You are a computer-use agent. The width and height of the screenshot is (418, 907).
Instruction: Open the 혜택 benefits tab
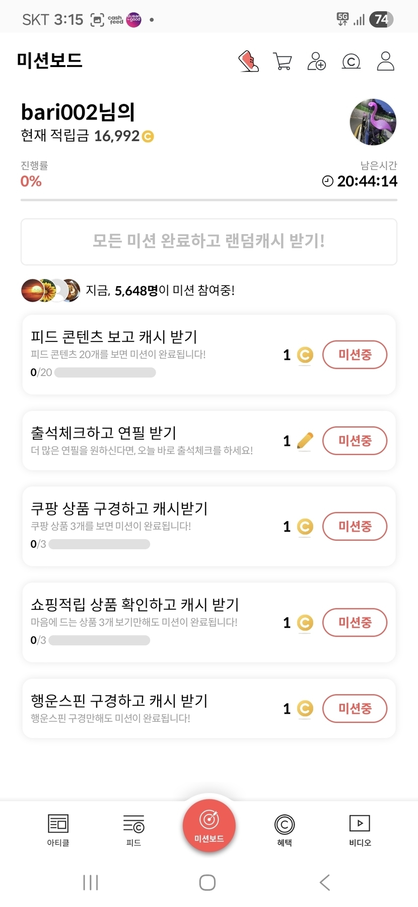pos(285,830)
